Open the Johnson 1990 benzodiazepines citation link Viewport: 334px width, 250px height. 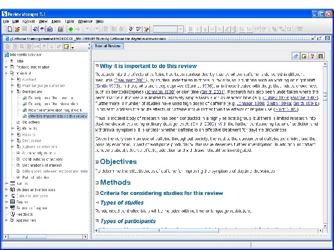click(160, 92)
